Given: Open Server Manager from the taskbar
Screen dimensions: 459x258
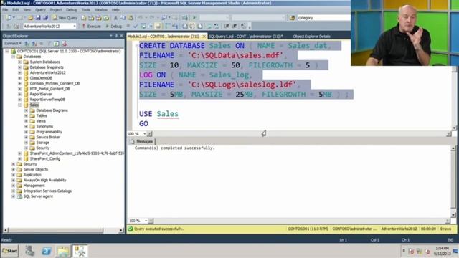Looking at the screenshot, I should pos(29,251).
